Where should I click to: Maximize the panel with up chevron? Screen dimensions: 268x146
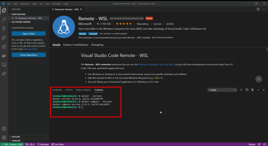(258, 90)
